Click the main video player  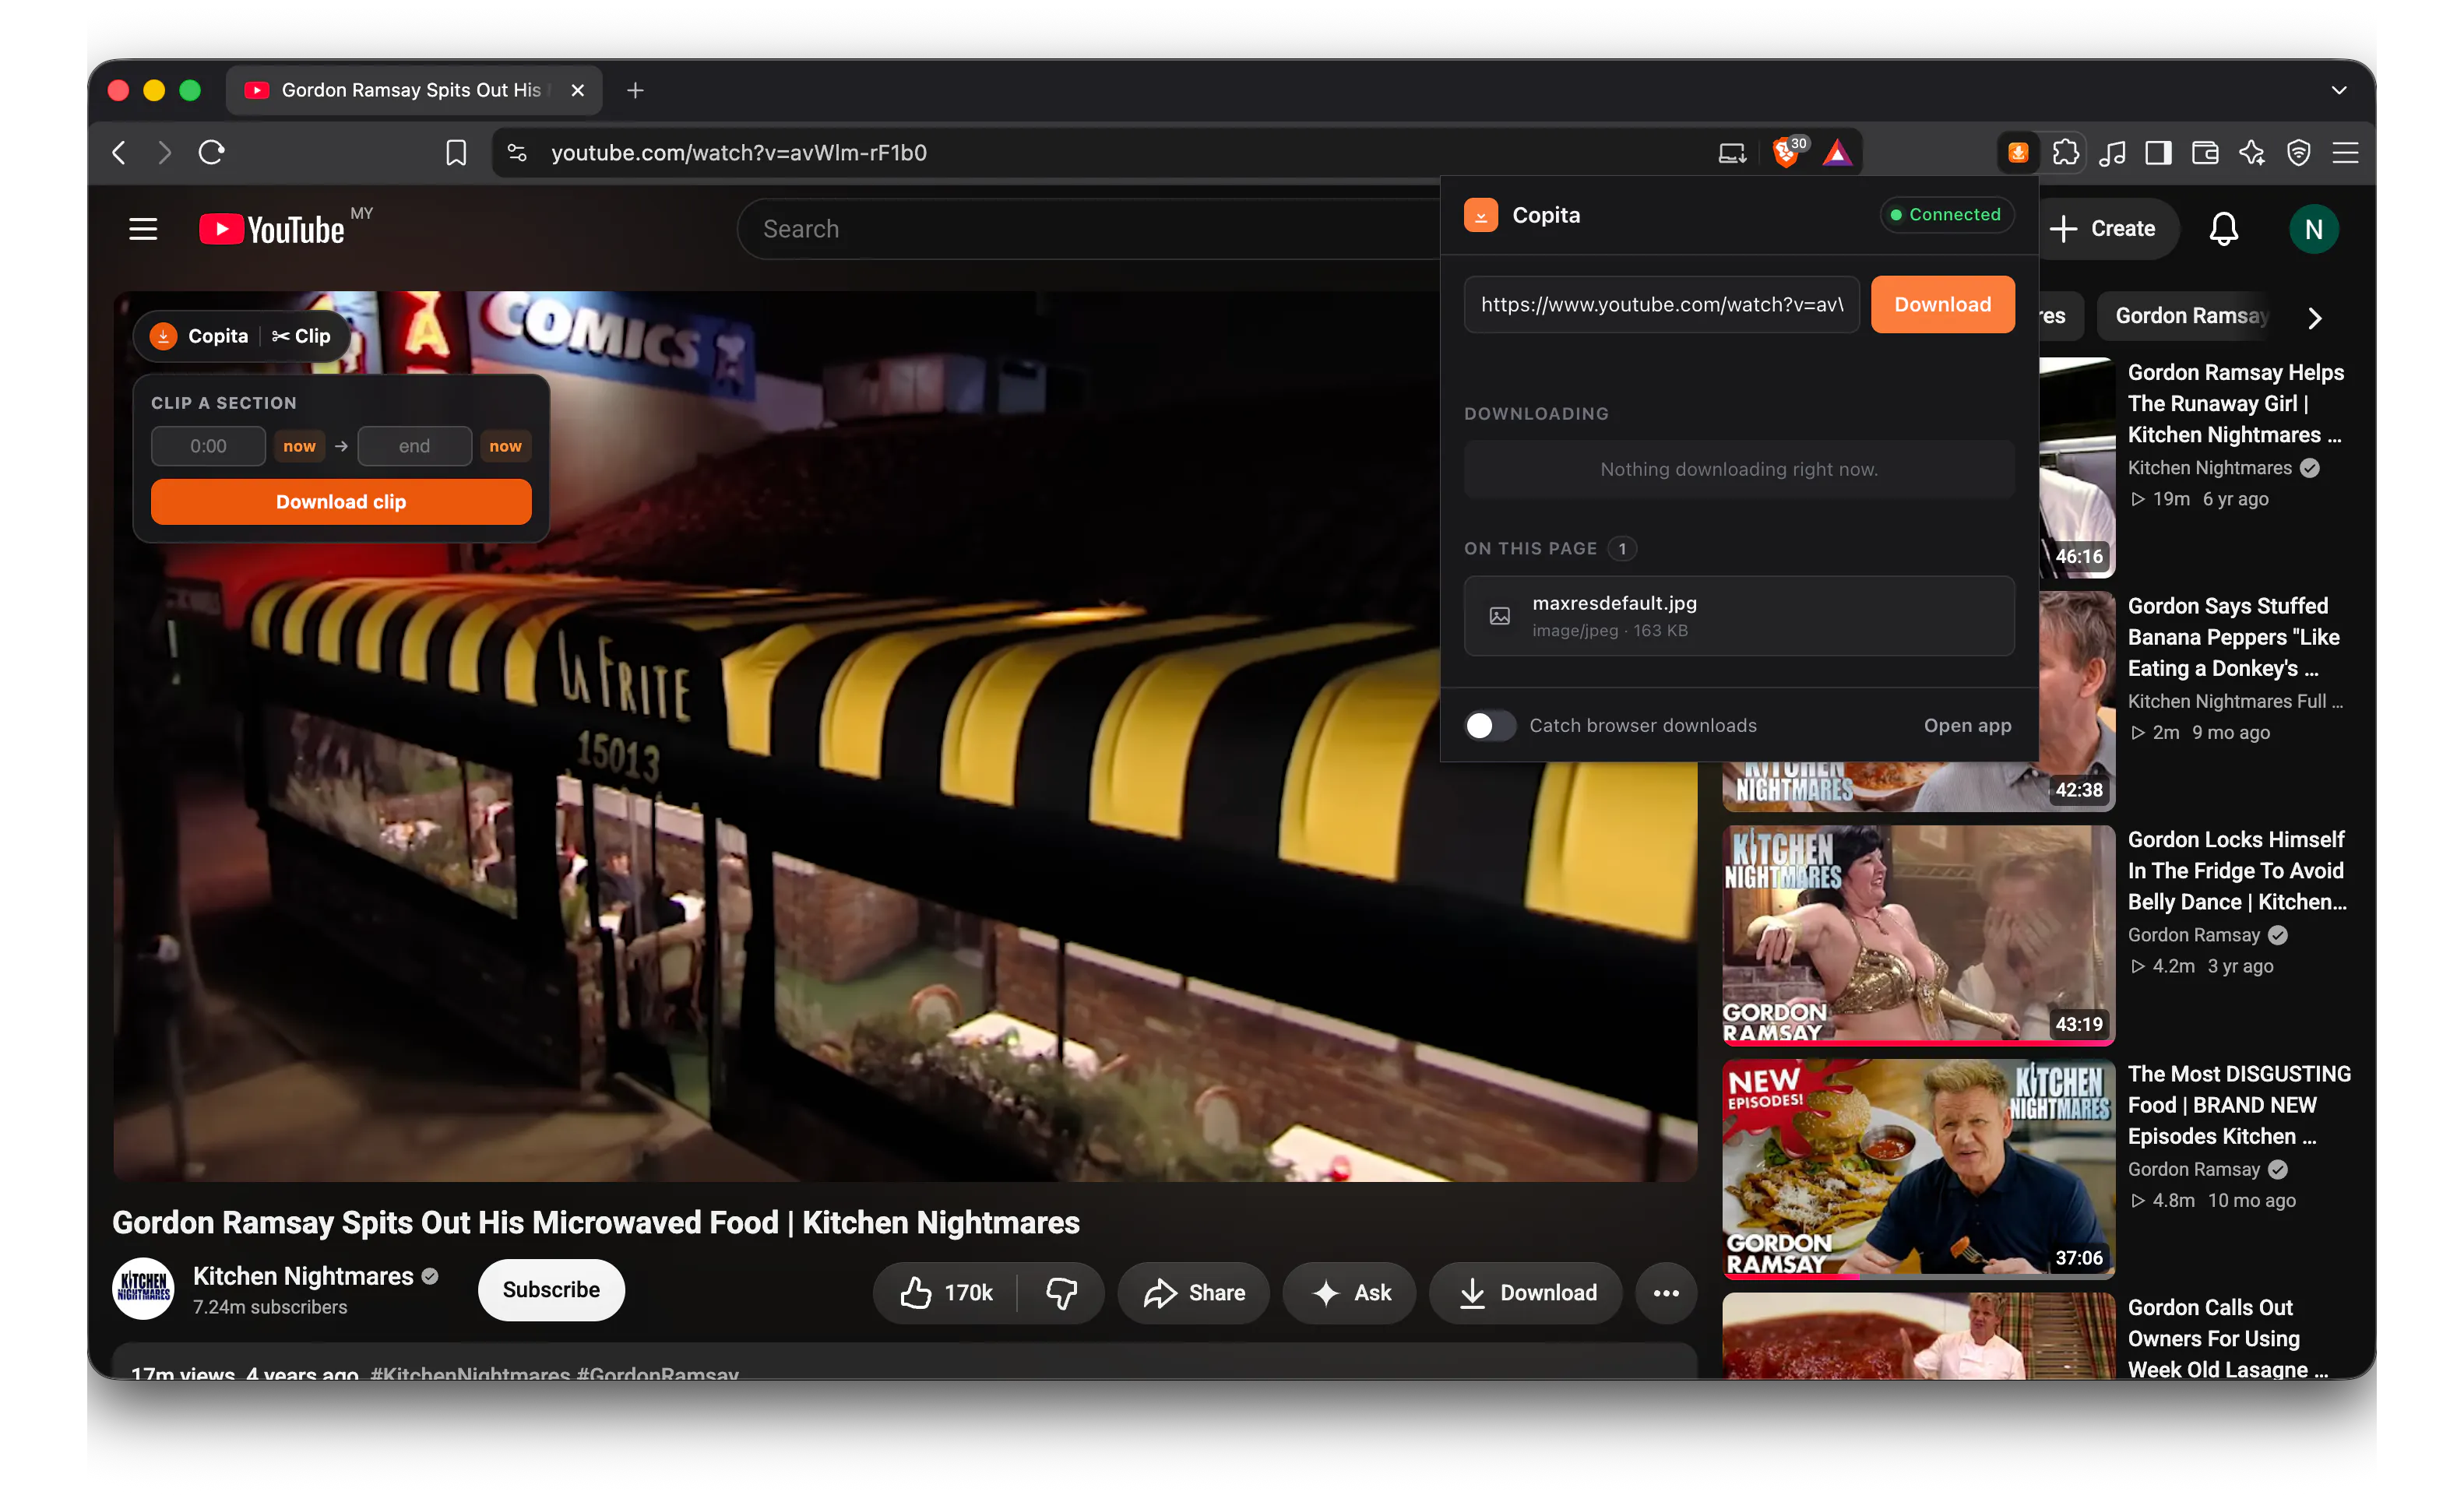tap(905, 737)
